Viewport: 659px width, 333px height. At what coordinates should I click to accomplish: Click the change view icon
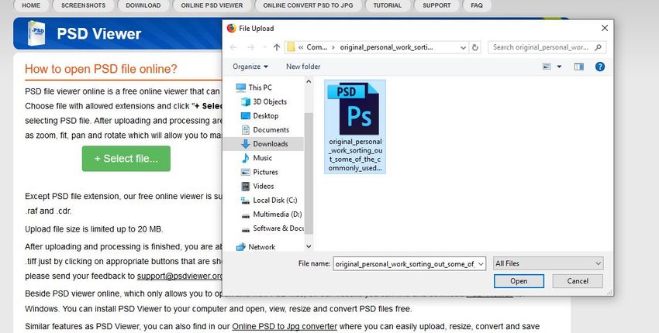pos(547,67)
